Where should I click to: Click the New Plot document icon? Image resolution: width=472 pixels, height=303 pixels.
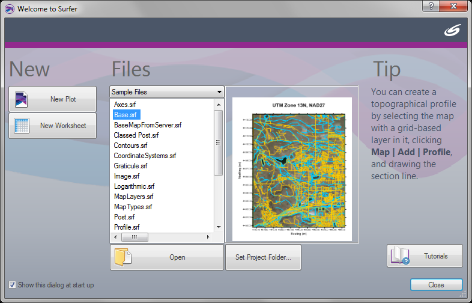coord(21,99)
